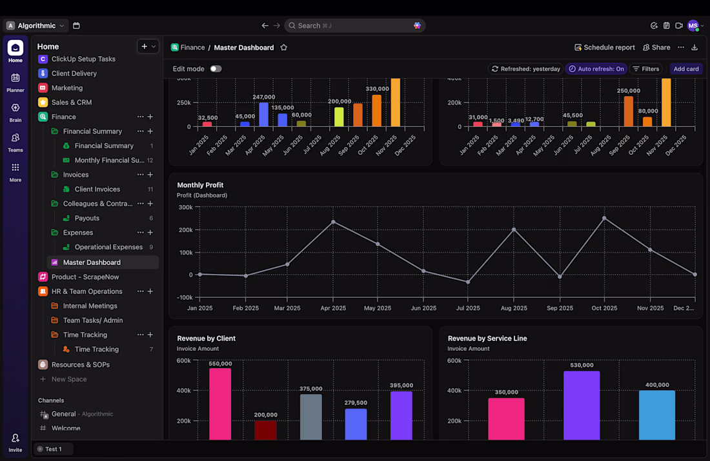Open the General channel
The image size is (710, 461).
click(82, 414)
